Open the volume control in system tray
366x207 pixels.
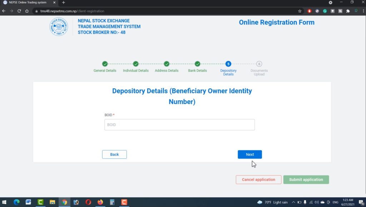point(317,202)
